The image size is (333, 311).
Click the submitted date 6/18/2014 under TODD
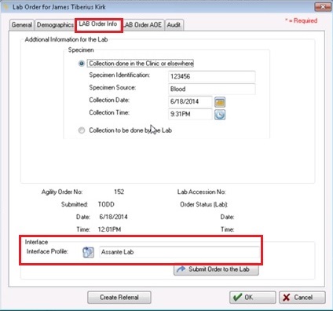pyautogui.click(x=113, y=217)
